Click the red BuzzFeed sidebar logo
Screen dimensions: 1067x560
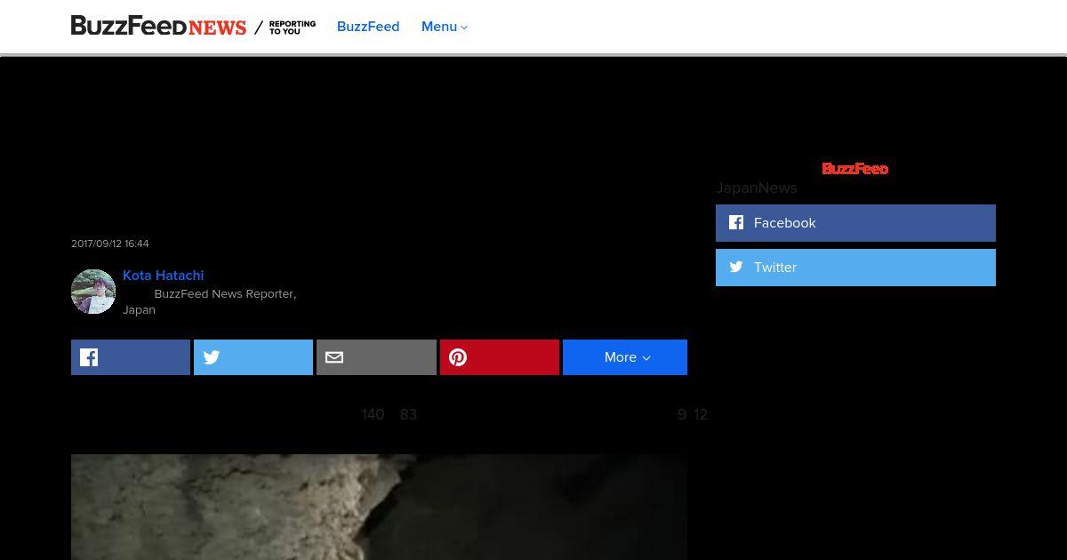click(855, 169)
